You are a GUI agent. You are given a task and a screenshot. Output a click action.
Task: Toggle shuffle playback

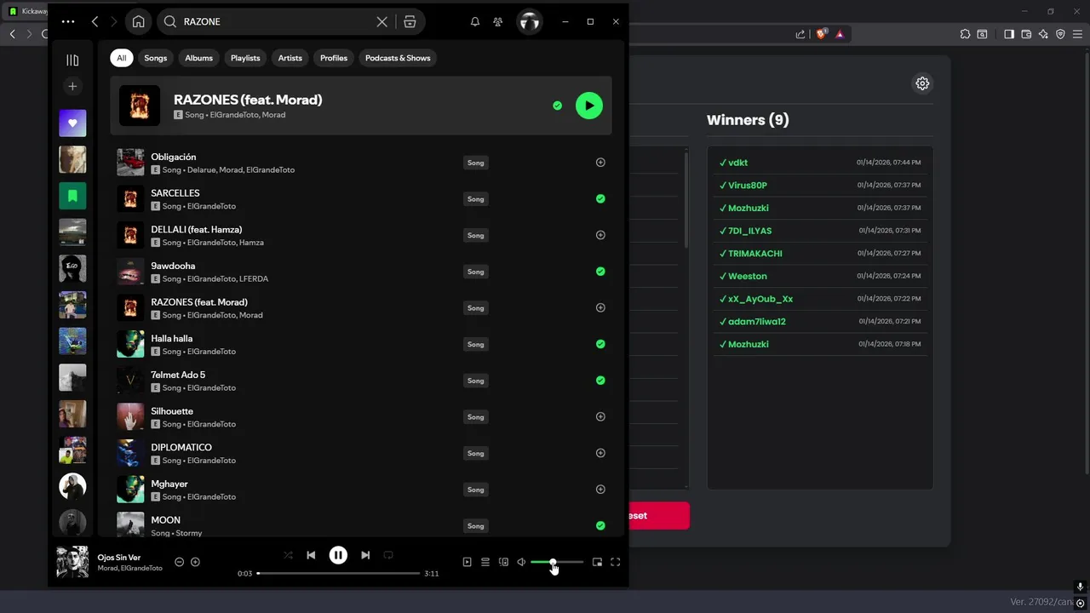click(288, 555)
